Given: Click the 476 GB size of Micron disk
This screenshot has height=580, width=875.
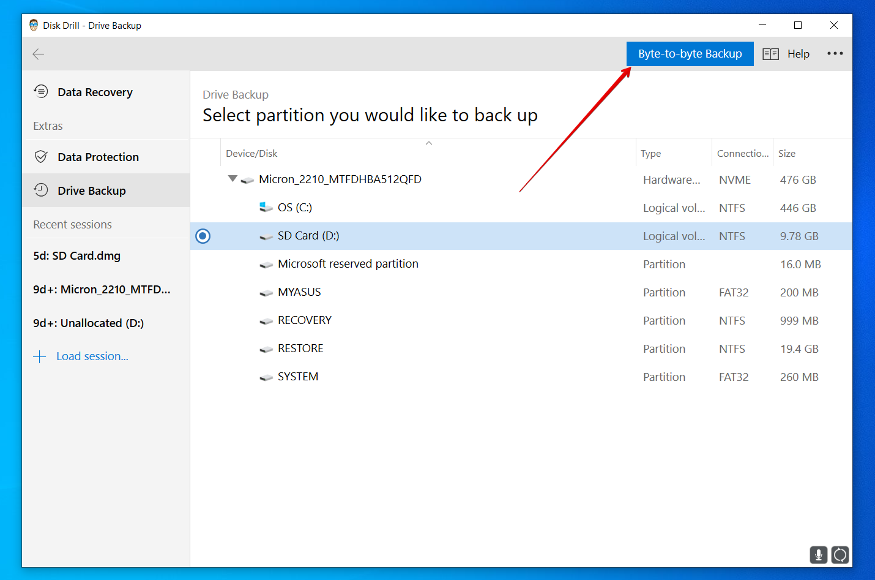Looking at the screenshot, I should point(798,180).
